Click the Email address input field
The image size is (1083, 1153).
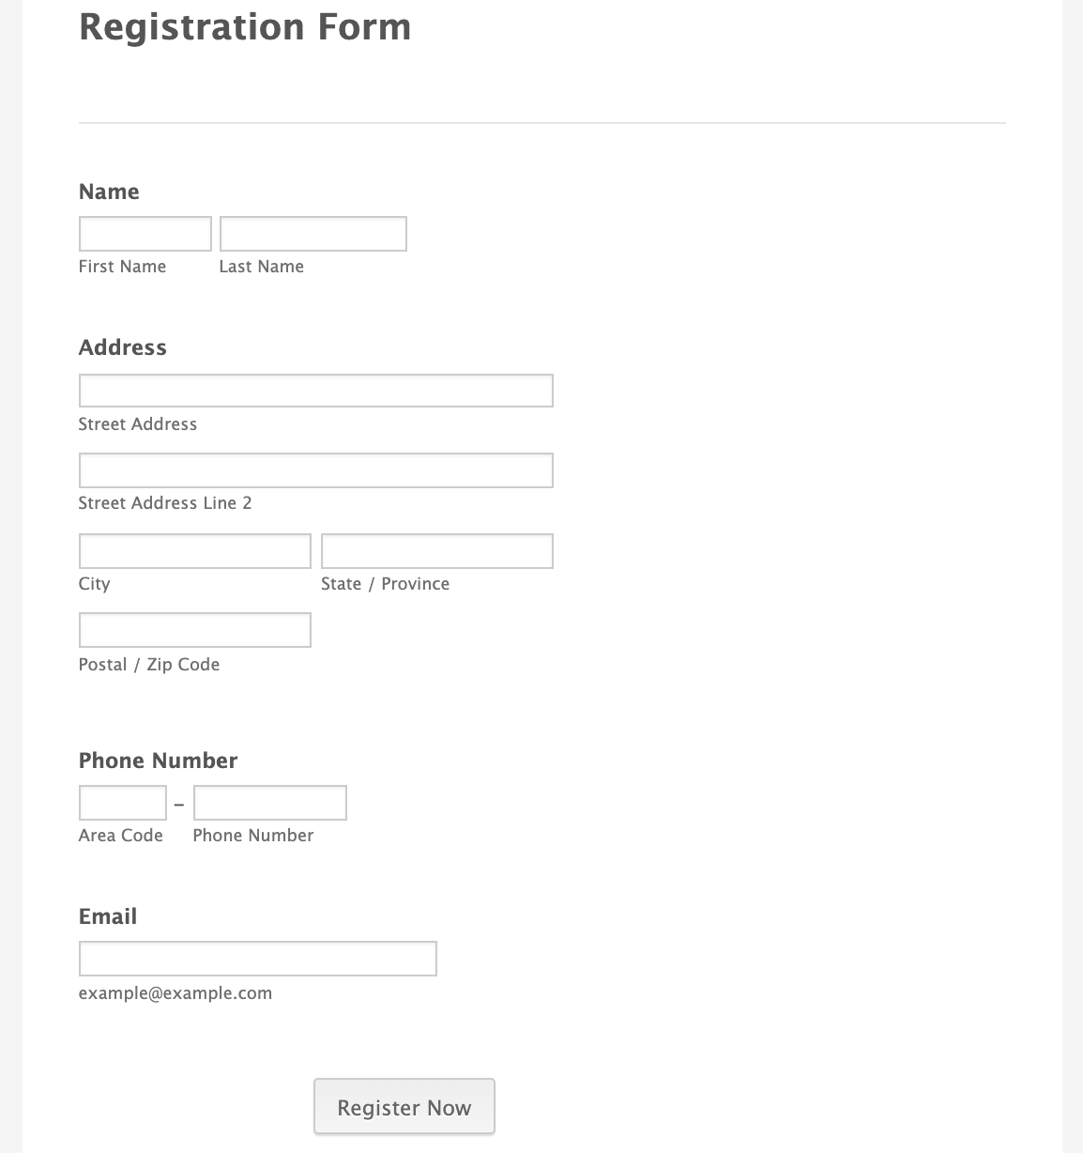coord(257,958)
